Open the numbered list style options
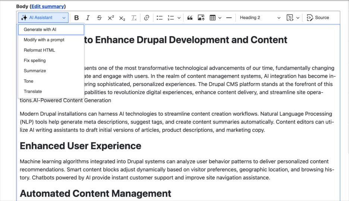Viewport: 349px width, 201px height. coord(179,17)
